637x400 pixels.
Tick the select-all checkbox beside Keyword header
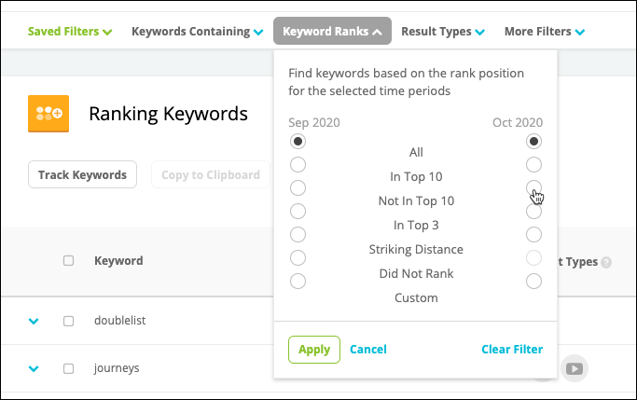tap(69, 261)
